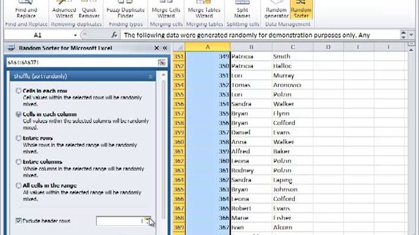The image size is (419, 235).
Task: Select row header 369
Action: (179, 227)
